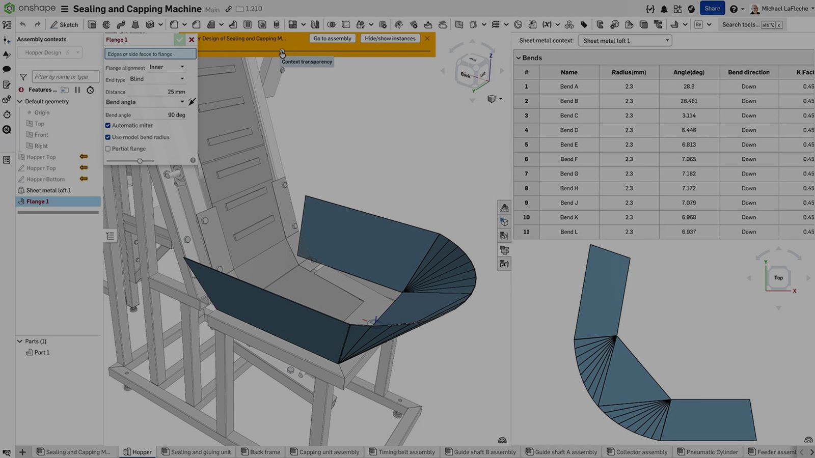Flip the bend angle direction arrow
Image resolution: width=815 pixels, height=458 pixels.
click(192, 102)
